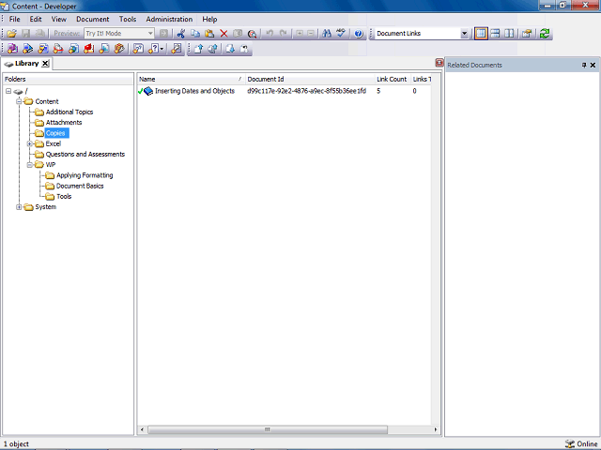Image resolution: width=601 pixels, height=450 pixels.
Task: Select the Inserting Dates and Objects document
Action: [194, 91]
